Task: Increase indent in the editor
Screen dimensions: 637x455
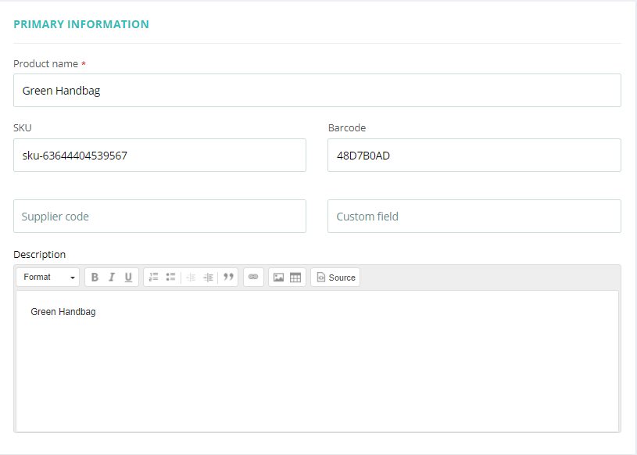Action: pos(208,277)
